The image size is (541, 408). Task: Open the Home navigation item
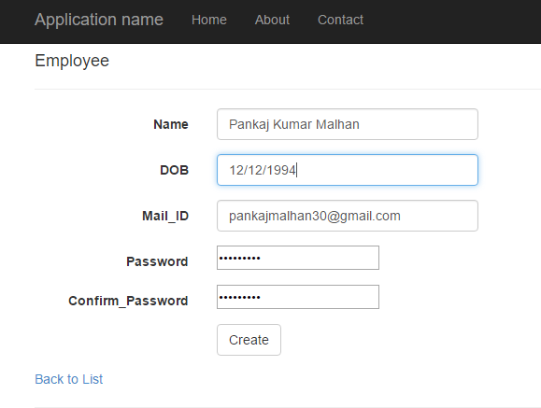click(x=209, y=20)
